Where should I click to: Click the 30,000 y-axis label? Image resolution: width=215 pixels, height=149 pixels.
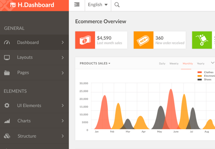tap(84, 83)
